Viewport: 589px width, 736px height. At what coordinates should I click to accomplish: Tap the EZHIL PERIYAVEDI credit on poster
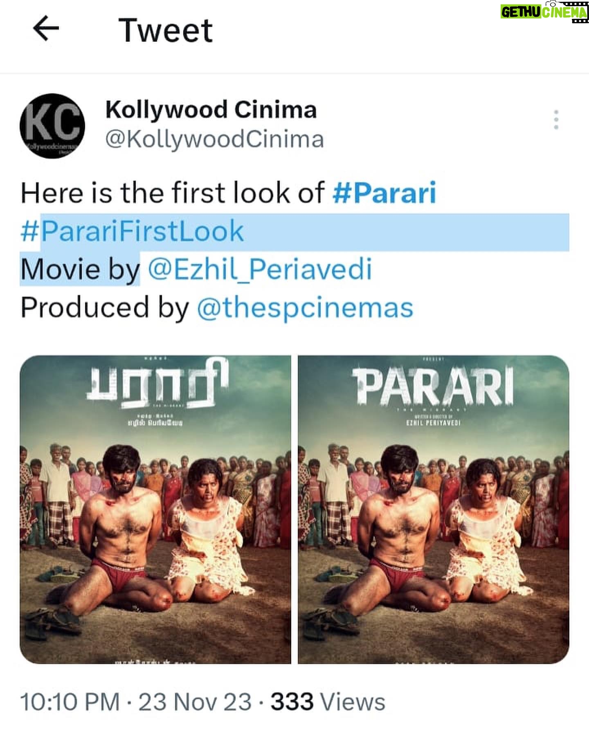(x=434, y=423)
